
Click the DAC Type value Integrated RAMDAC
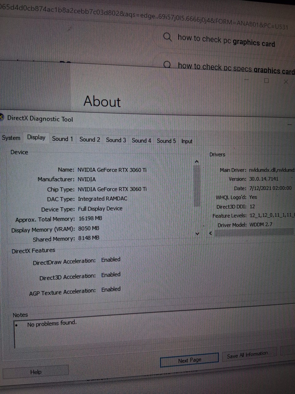pos(102,199)
